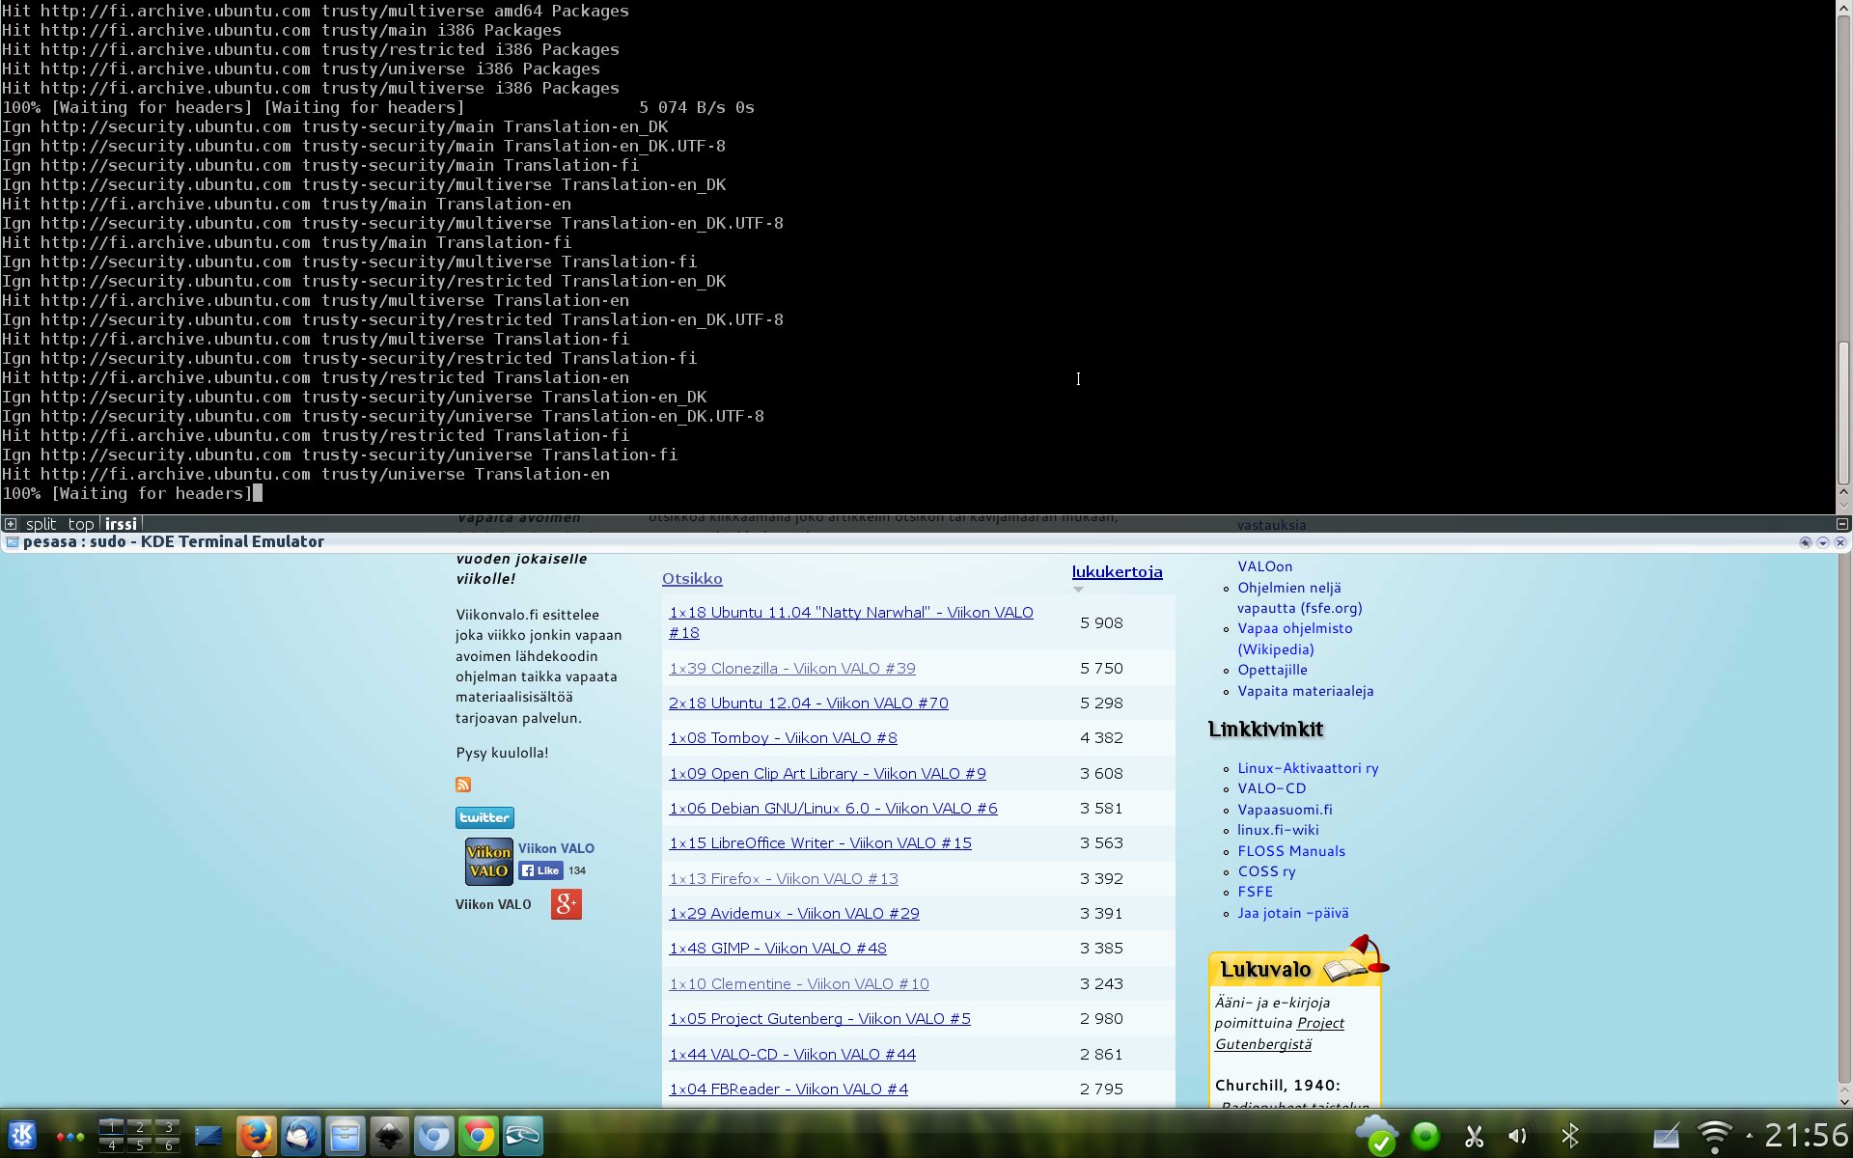Select the 'split' terminal tab

[41, 524]
